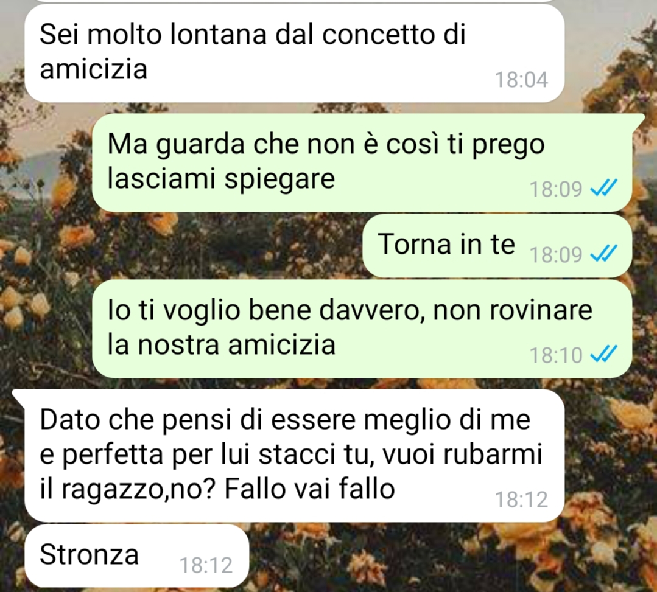Select 'Io ti voglio bene davvero' message
This screenshot has width=657, height=592.
click(362, 329)
